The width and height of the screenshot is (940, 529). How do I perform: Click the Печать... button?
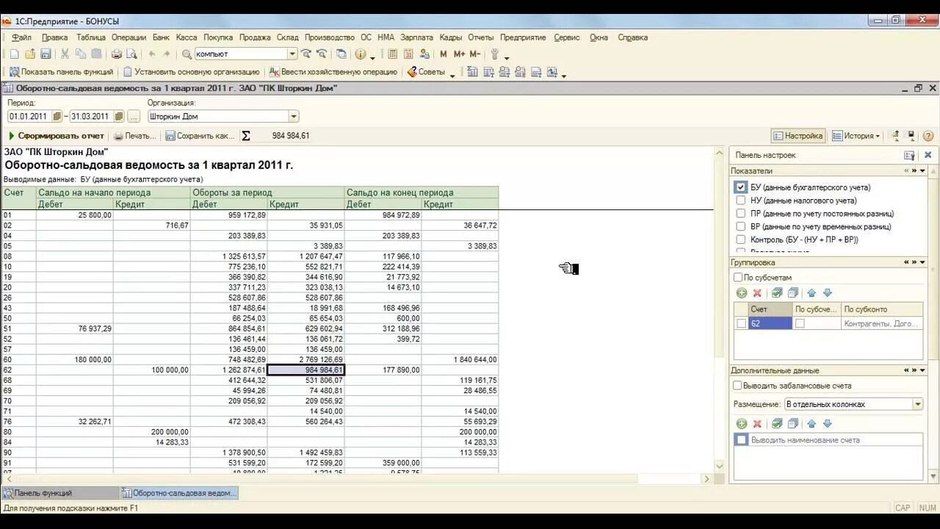135,136
